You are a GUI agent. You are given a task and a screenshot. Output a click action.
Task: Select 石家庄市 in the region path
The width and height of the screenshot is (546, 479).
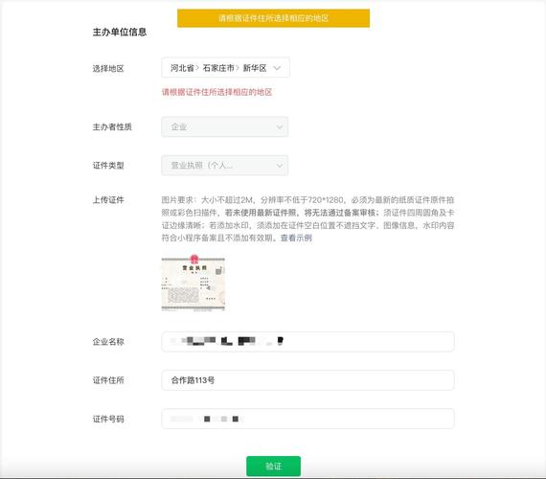point(218,68)
